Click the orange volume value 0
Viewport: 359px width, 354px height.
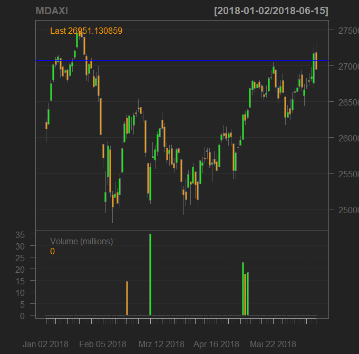coord(52,252)
